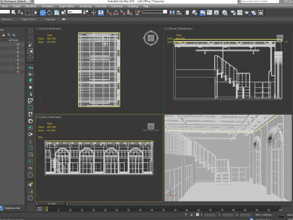Viewport: 293px width, 220px height.
Task: Activate Select and Manipulate tool
Action: point(93,13)
